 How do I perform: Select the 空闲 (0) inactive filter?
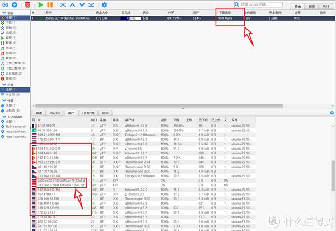point(15,53)
